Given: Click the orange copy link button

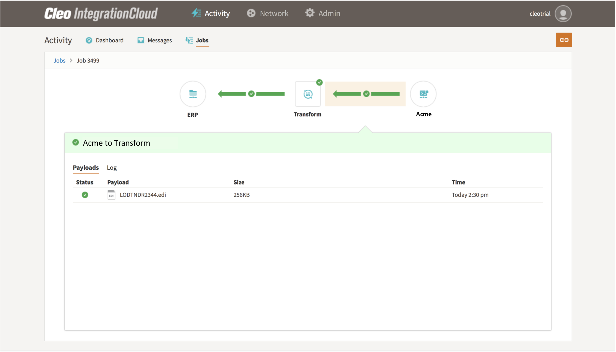Looking at the screenshot, I should tap(564, 40).
